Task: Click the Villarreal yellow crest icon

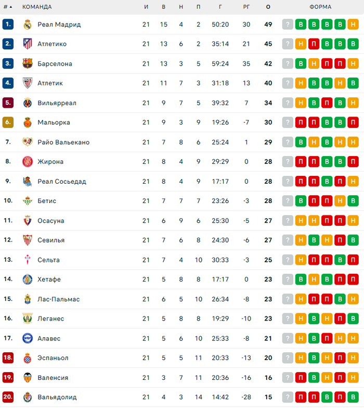Action: pos(28,103)
